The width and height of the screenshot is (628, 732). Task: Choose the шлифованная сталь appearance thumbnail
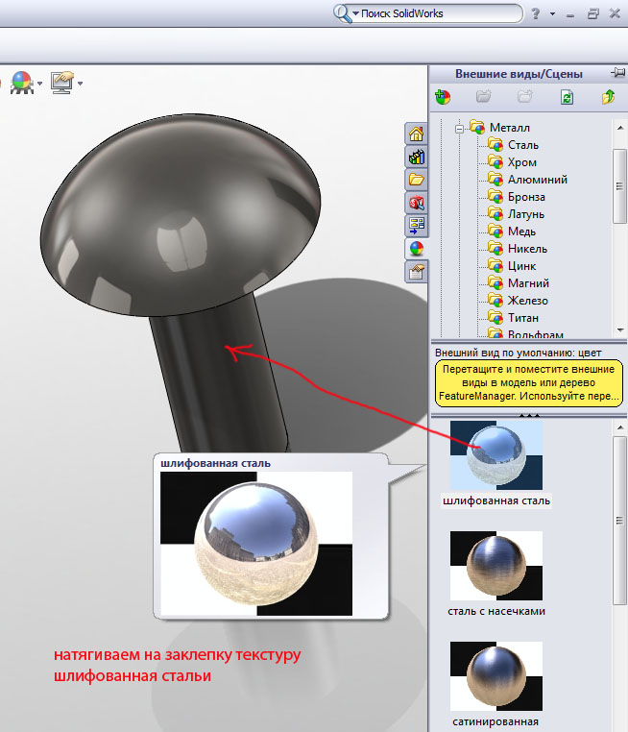click(x=495, y=455)
